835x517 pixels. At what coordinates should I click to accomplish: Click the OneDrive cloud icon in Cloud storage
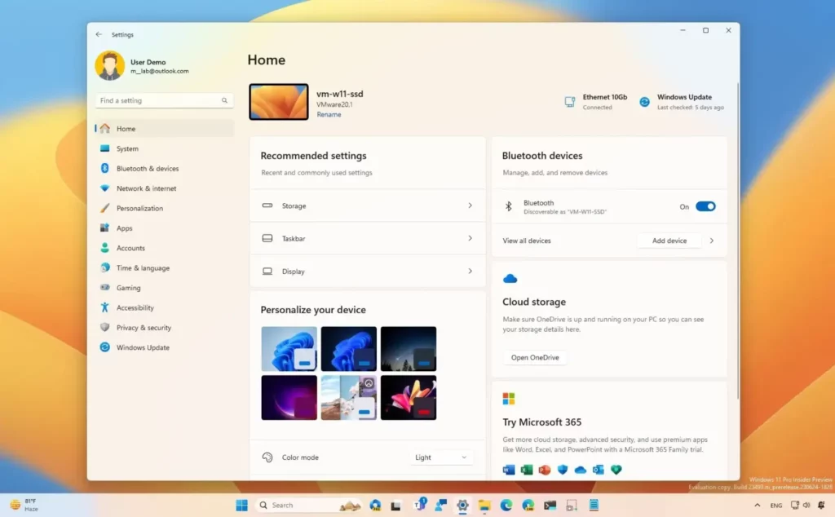[510, 278]
